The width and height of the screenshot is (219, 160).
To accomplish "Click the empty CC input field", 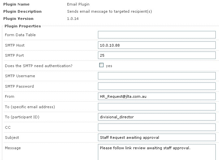I will [157, 127].
